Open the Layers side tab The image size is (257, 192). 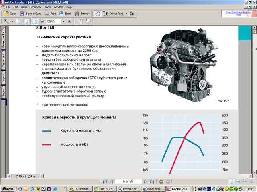3,78
